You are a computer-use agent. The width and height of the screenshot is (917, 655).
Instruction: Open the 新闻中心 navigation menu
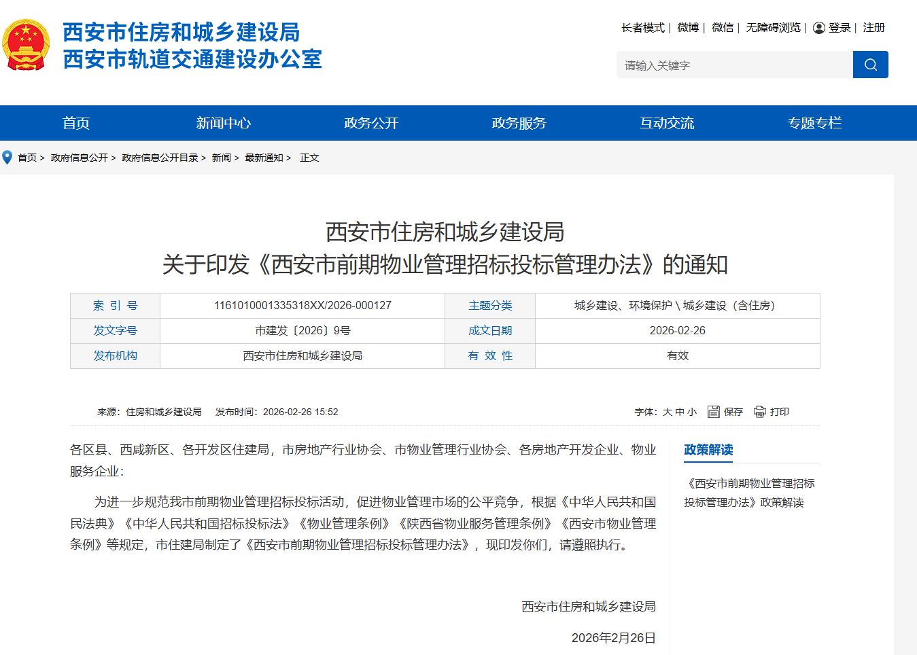(224, 123)
